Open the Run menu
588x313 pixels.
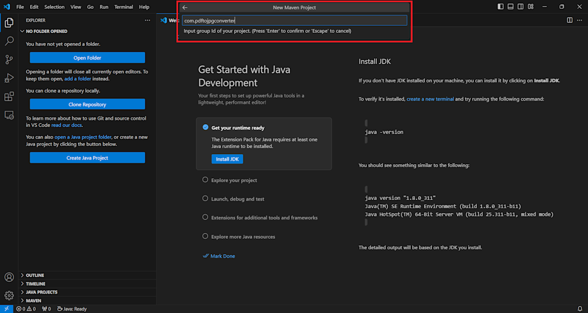(104, 6)
